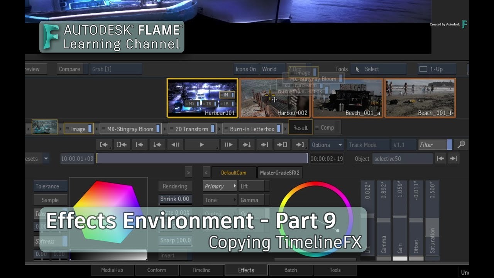Go to the previous keyframe in the transport controls
This screenshot has width=494, height=278.
tap(157, 145)
